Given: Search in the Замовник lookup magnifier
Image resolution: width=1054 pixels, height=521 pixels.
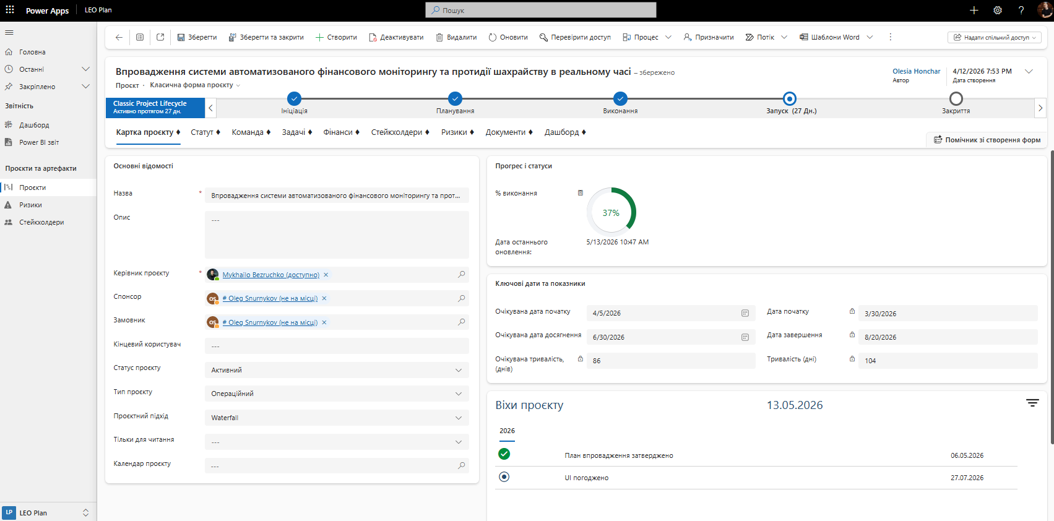Looking at the screenshot, I should (x=461, y=322).
